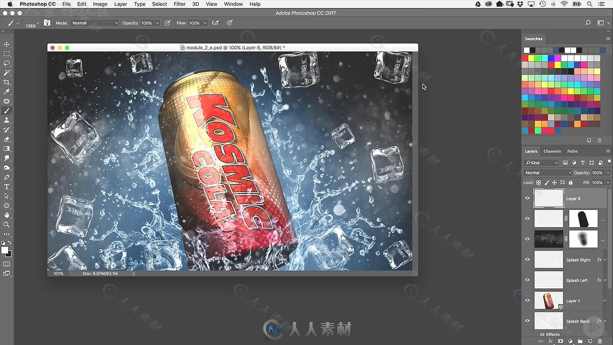Toggle visibility of Layer 1
This screenshot has height=345, width=613.
pos(527,300)
